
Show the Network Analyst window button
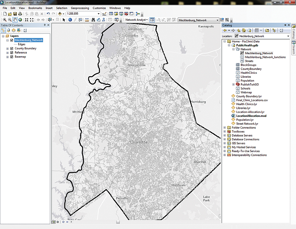point(152,20)
